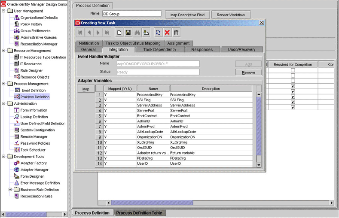Close the Creating New Task dialog
This screenshot has width=339, height=218.
click(261, 23)
